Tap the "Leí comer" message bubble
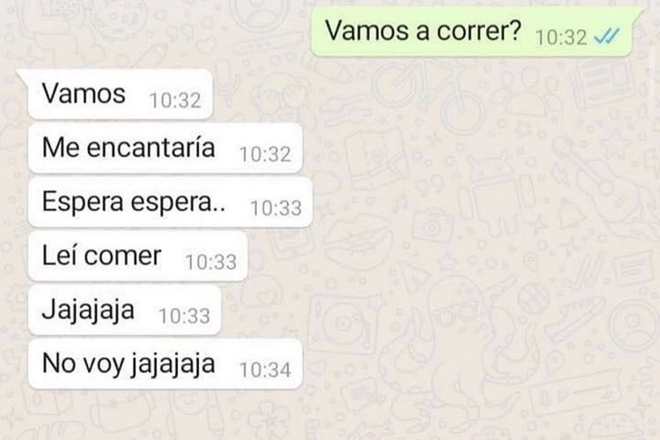The image size is (660, 440). coord(138,256)
